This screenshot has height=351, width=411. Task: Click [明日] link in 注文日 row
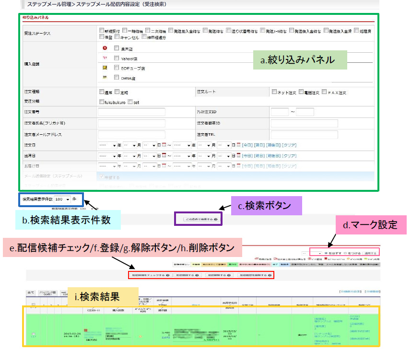(x=259, y=145)
